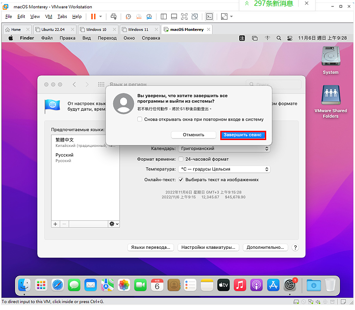Take a snapshot of the VM

coord(128,17)
